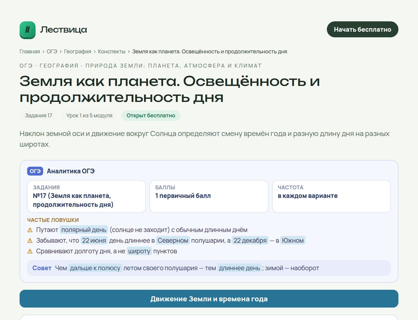This screenshot has height=320, width=418.
Task: Click the "Открыт бесплатно" green badge
Action: [x=151, y=116]
